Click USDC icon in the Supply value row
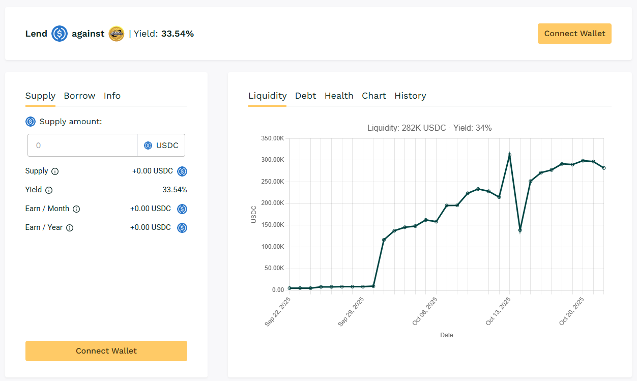This screenshot has width=637, height=381. pyautogui.click(x=182, y=171)
